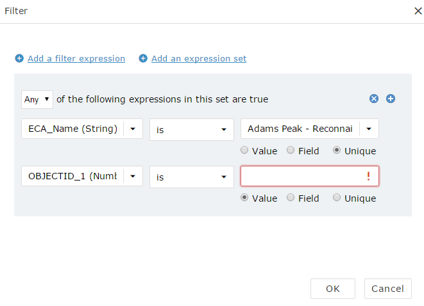Click the empty OBJECTID_1 value input field
424x306 pixels.
pyautogui.click(x=301, y=176)
